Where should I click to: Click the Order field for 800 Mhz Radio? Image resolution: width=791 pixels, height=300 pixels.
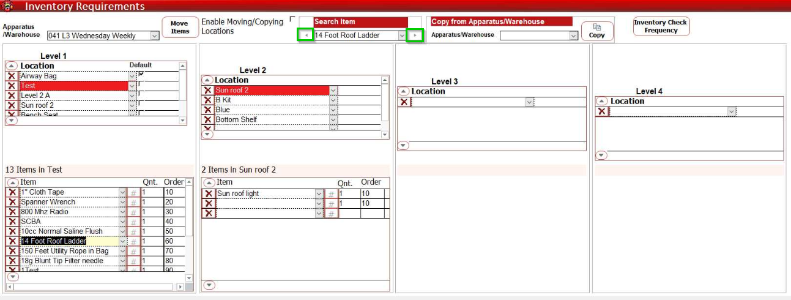click(x=174, y=212)
